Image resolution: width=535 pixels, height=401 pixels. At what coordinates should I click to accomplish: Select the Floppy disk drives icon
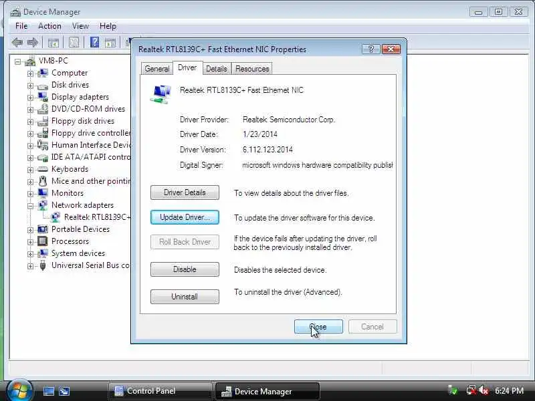coord(43,121)
